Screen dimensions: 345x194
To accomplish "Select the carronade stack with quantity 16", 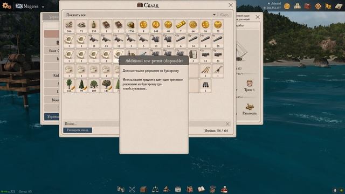I will tap(168, 41).
